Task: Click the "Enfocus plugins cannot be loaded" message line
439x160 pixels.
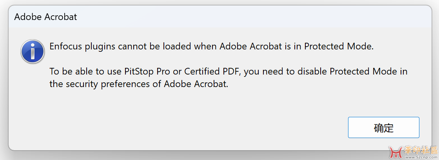Action: (212, 47)
